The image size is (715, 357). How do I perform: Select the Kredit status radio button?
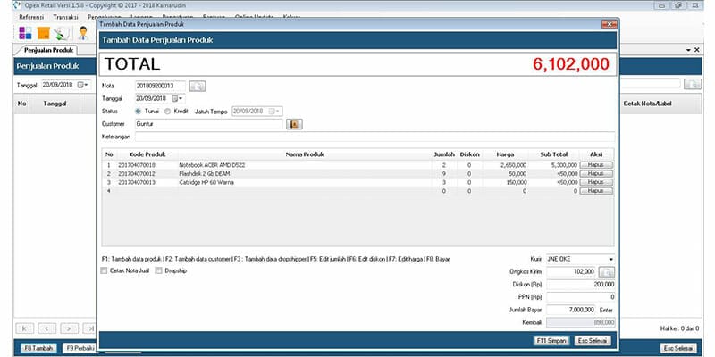pyautogui.click(x=167, y=111)
